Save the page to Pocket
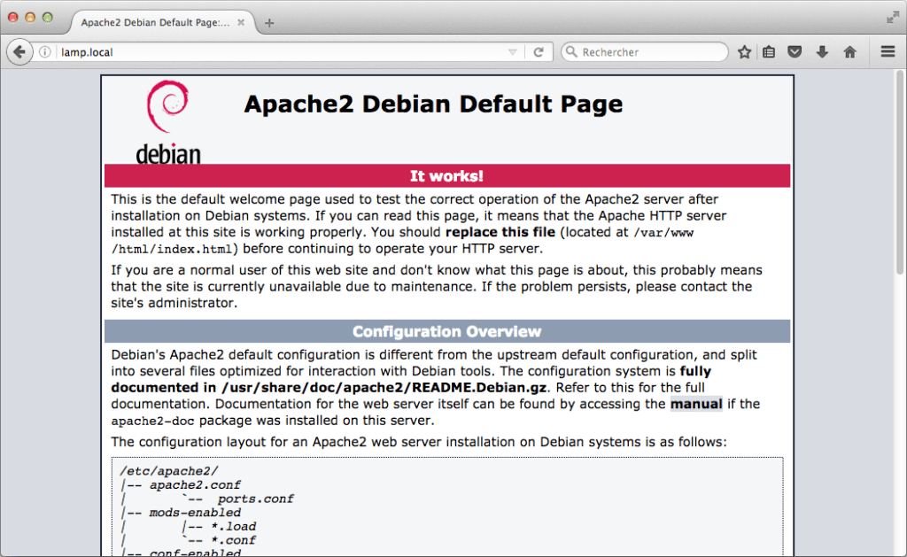Image resolution: width=907 pixels, height=557 pixels. (795, 51)
